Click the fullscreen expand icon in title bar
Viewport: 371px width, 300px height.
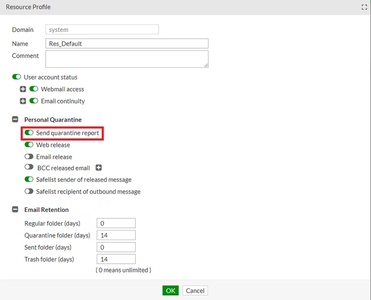364,7
